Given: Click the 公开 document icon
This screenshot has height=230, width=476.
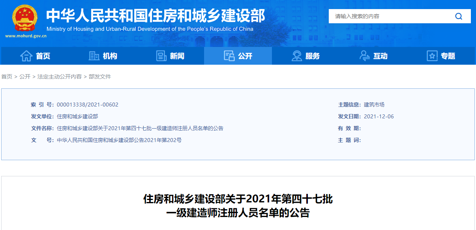Looking at the screenshot, I should 229,56.
